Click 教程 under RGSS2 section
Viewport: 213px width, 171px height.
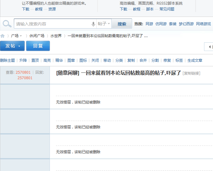coord(137,9)
